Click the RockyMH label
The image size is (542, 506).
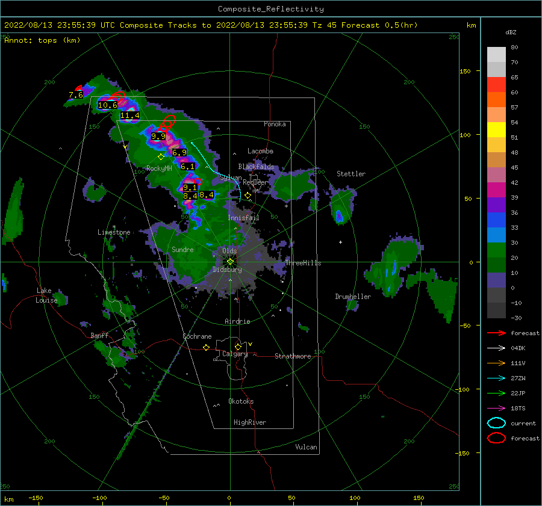159,168
